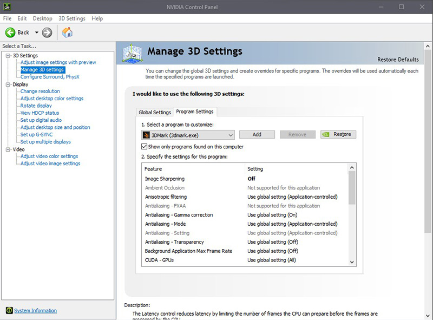The height and width of the screenshot is (320, 433).
Task: Click the Restore Defaults link
Action: (398, 60)
